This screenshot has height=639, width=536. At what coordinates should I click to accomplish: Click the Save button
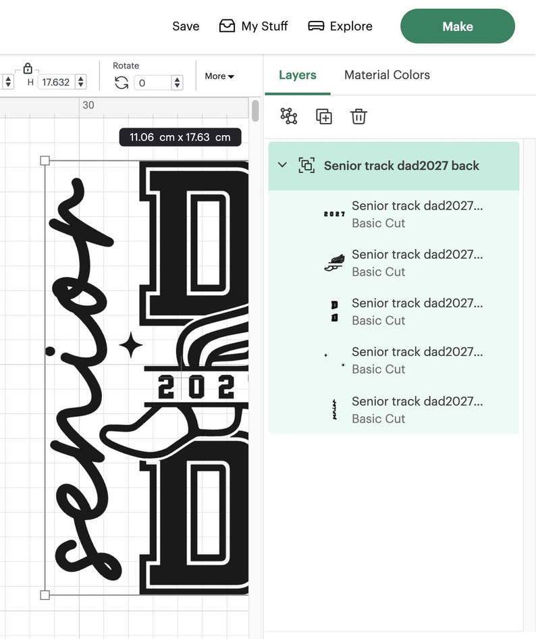click(186, 26)
